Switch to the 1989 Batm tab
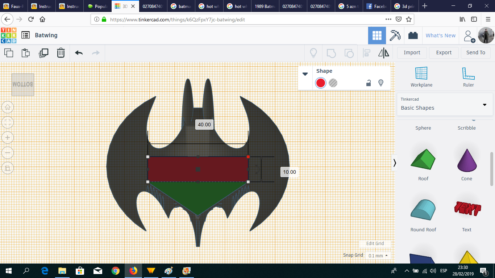Image resolution: width=495 pixels, height=278 pixels. coord(266,6)
